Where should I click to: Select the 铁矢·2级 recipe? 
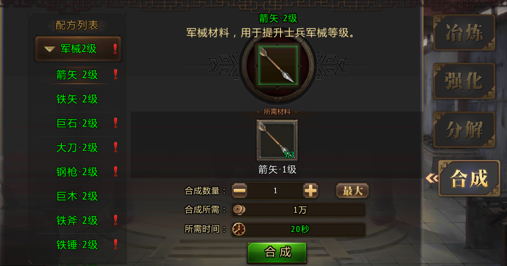click(x=77, y=99)
